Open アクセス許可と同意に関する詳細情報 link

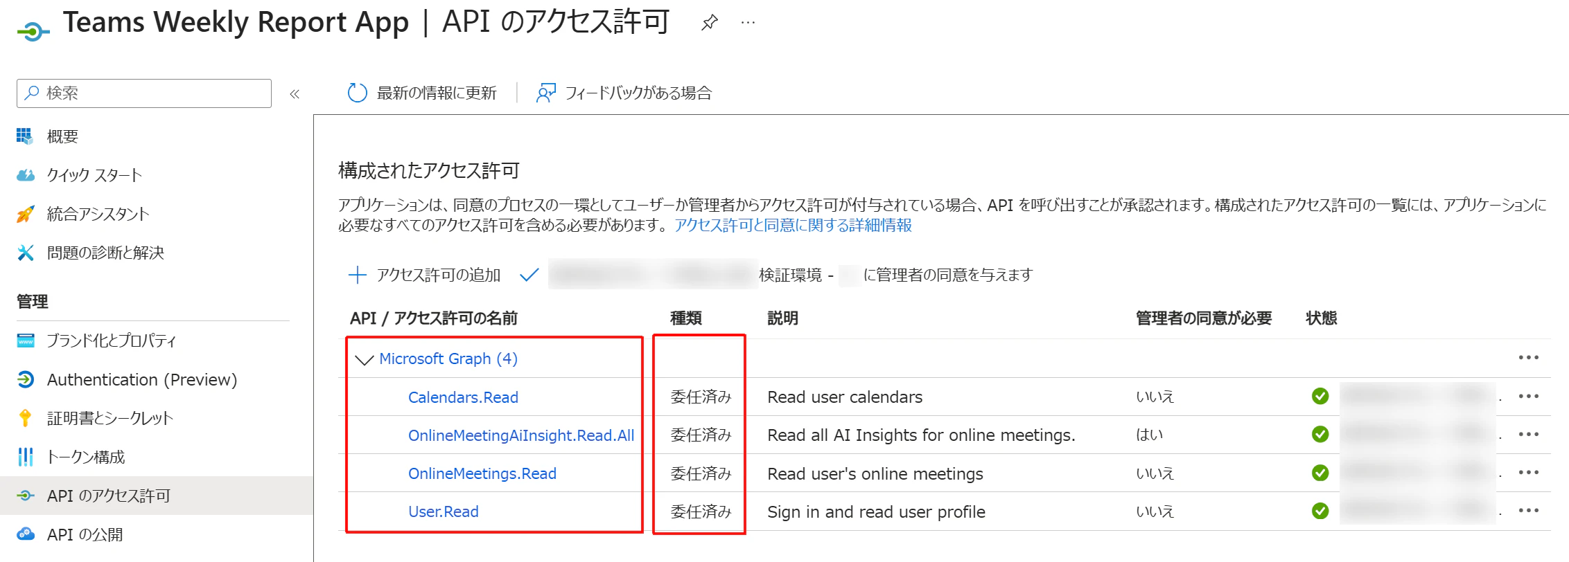click(794, 225)
